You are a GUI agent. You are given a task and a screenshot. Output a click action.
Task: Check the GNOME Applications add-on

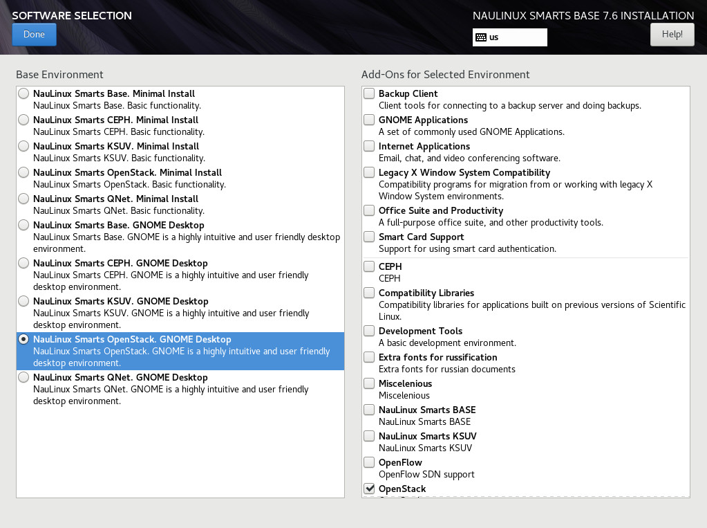click(370, 120)
